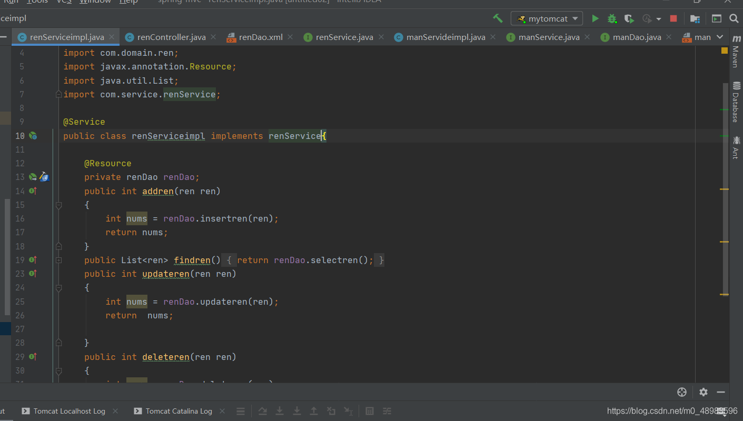
Task: Close the renServiceimpl.java tab
Action: (112, 37)
